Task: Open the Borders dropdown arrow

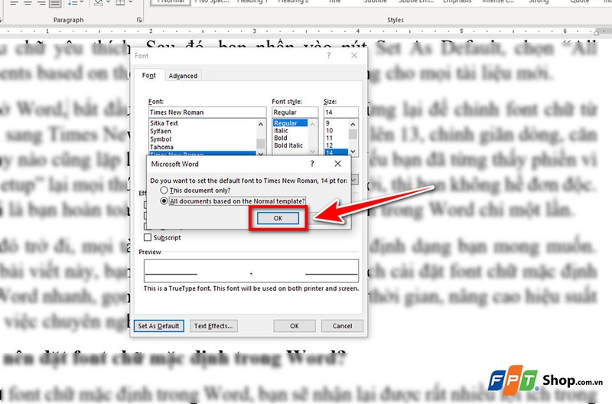Action: (130, 2)
